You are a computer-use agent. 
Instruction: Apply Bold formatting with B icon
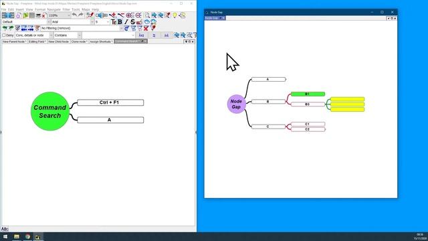(x=120, y=22)
